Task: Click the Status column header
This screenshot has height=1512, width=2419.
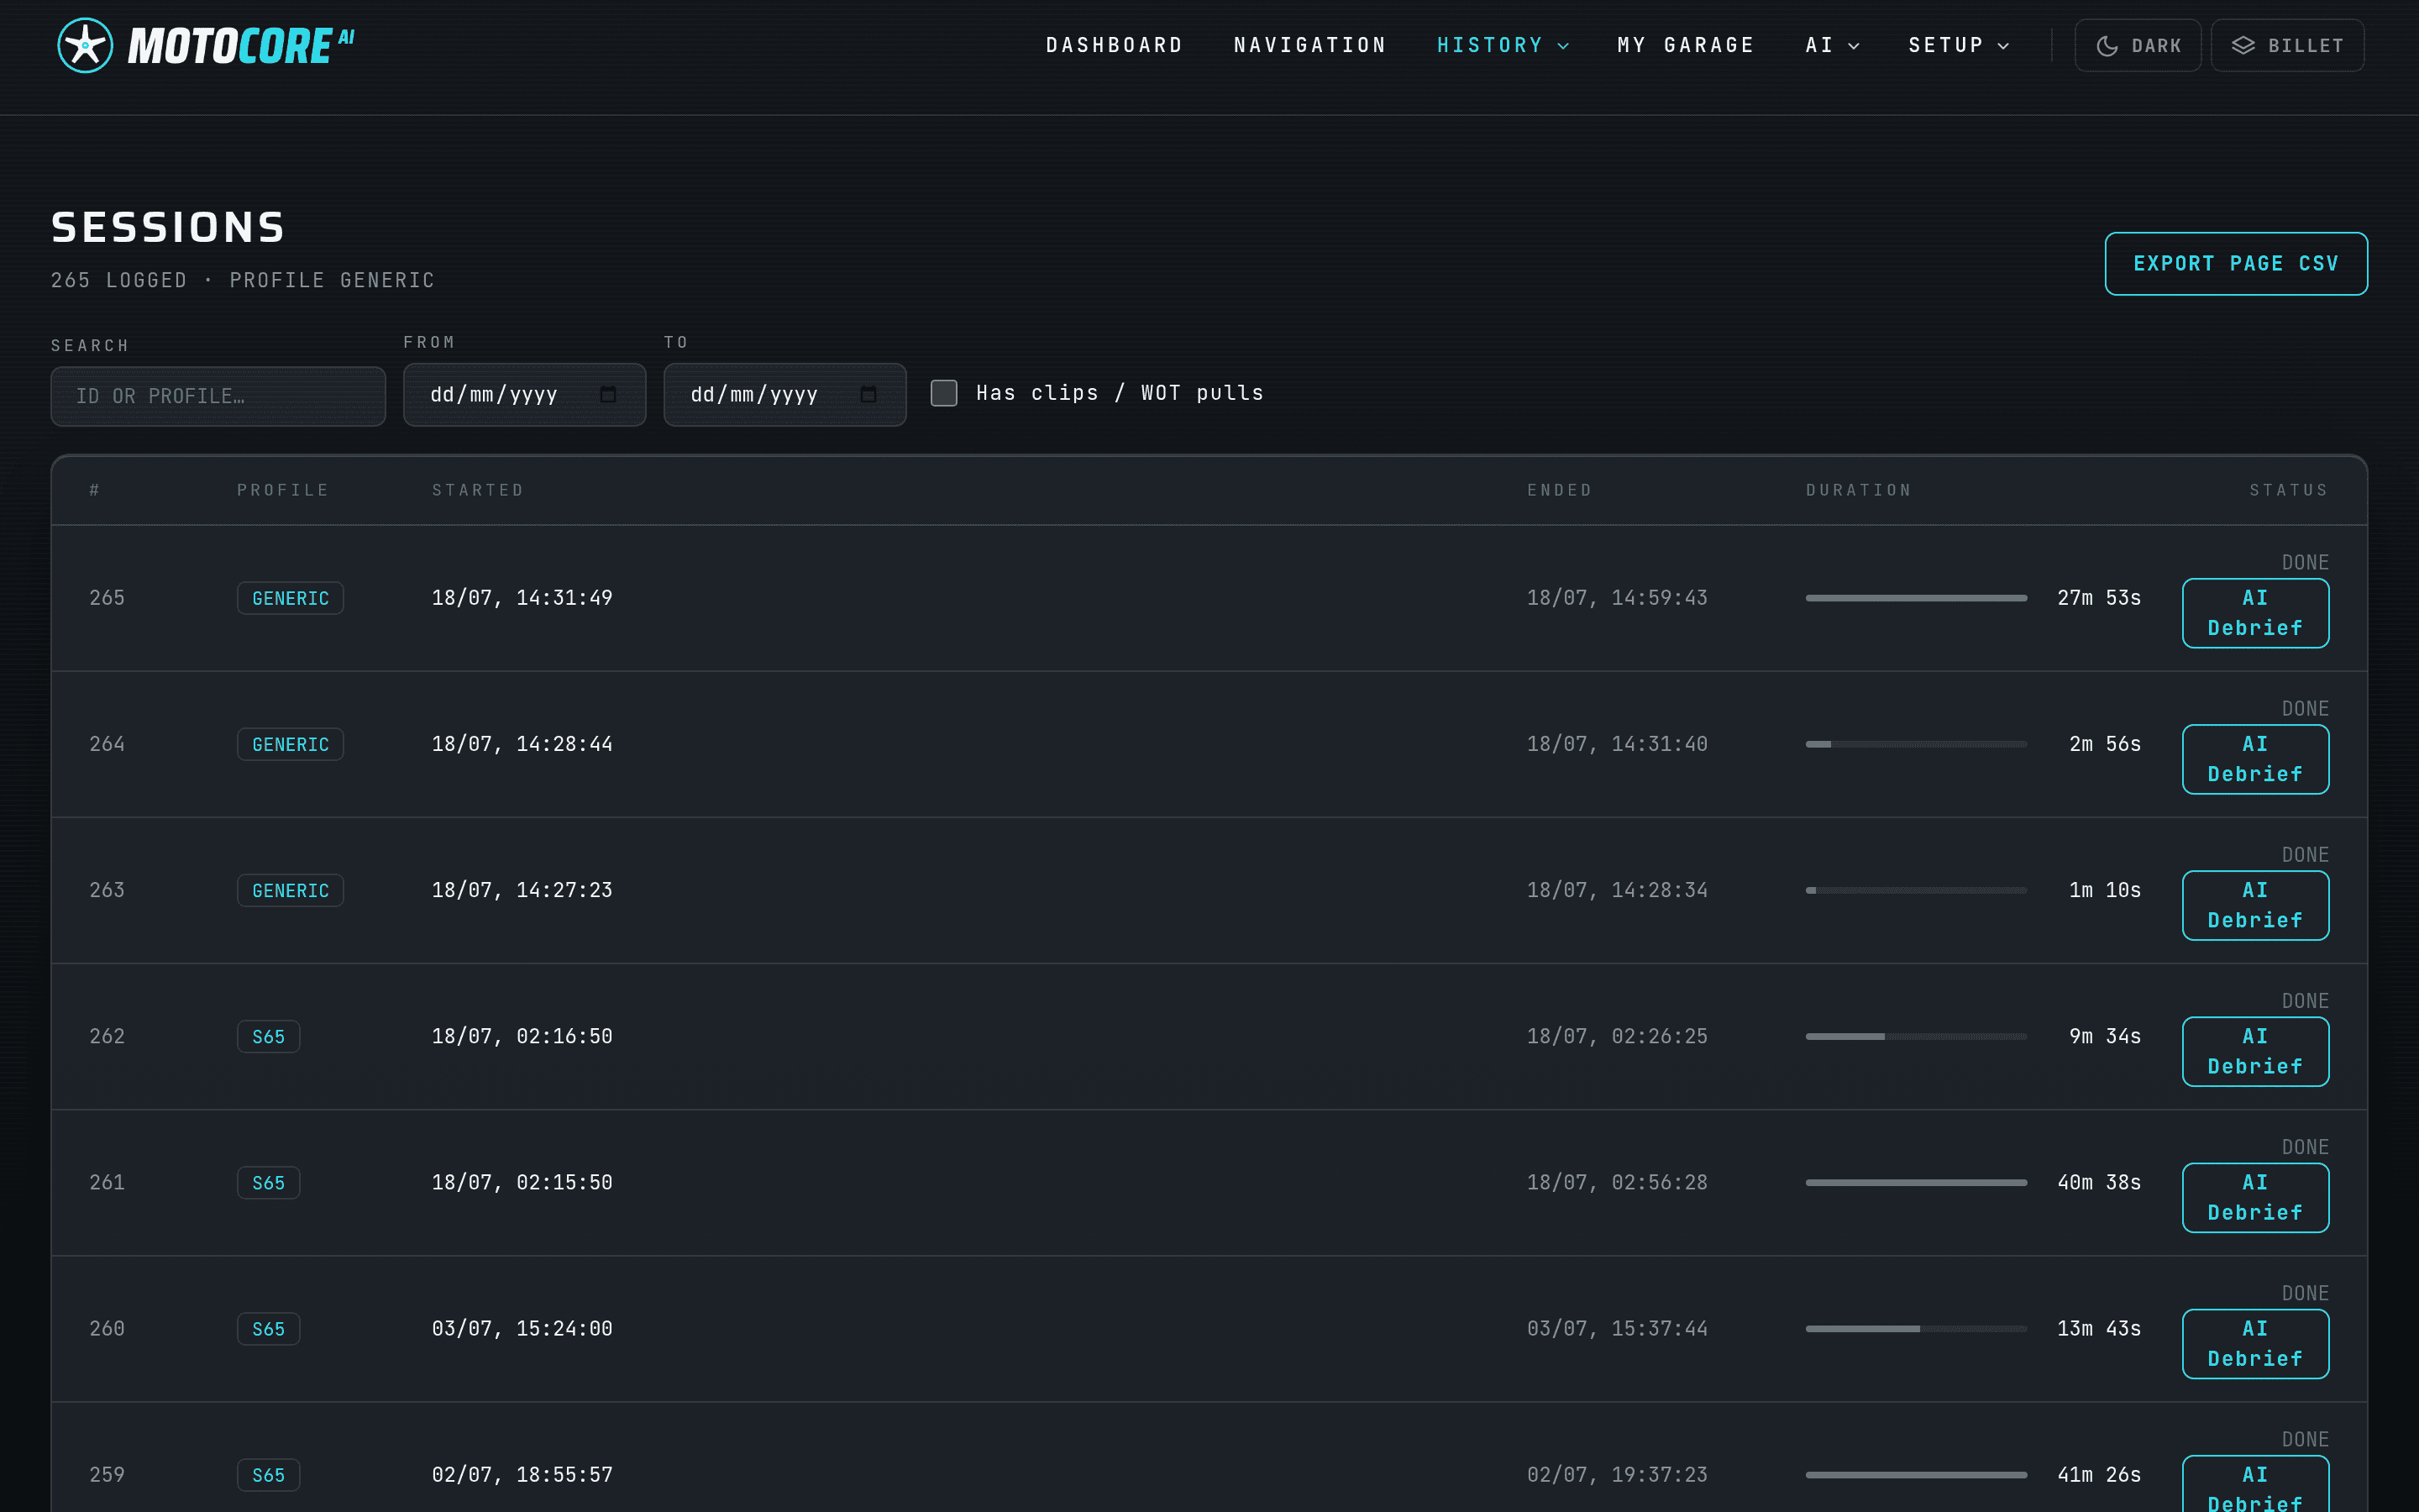Action: click(2289, 490)
